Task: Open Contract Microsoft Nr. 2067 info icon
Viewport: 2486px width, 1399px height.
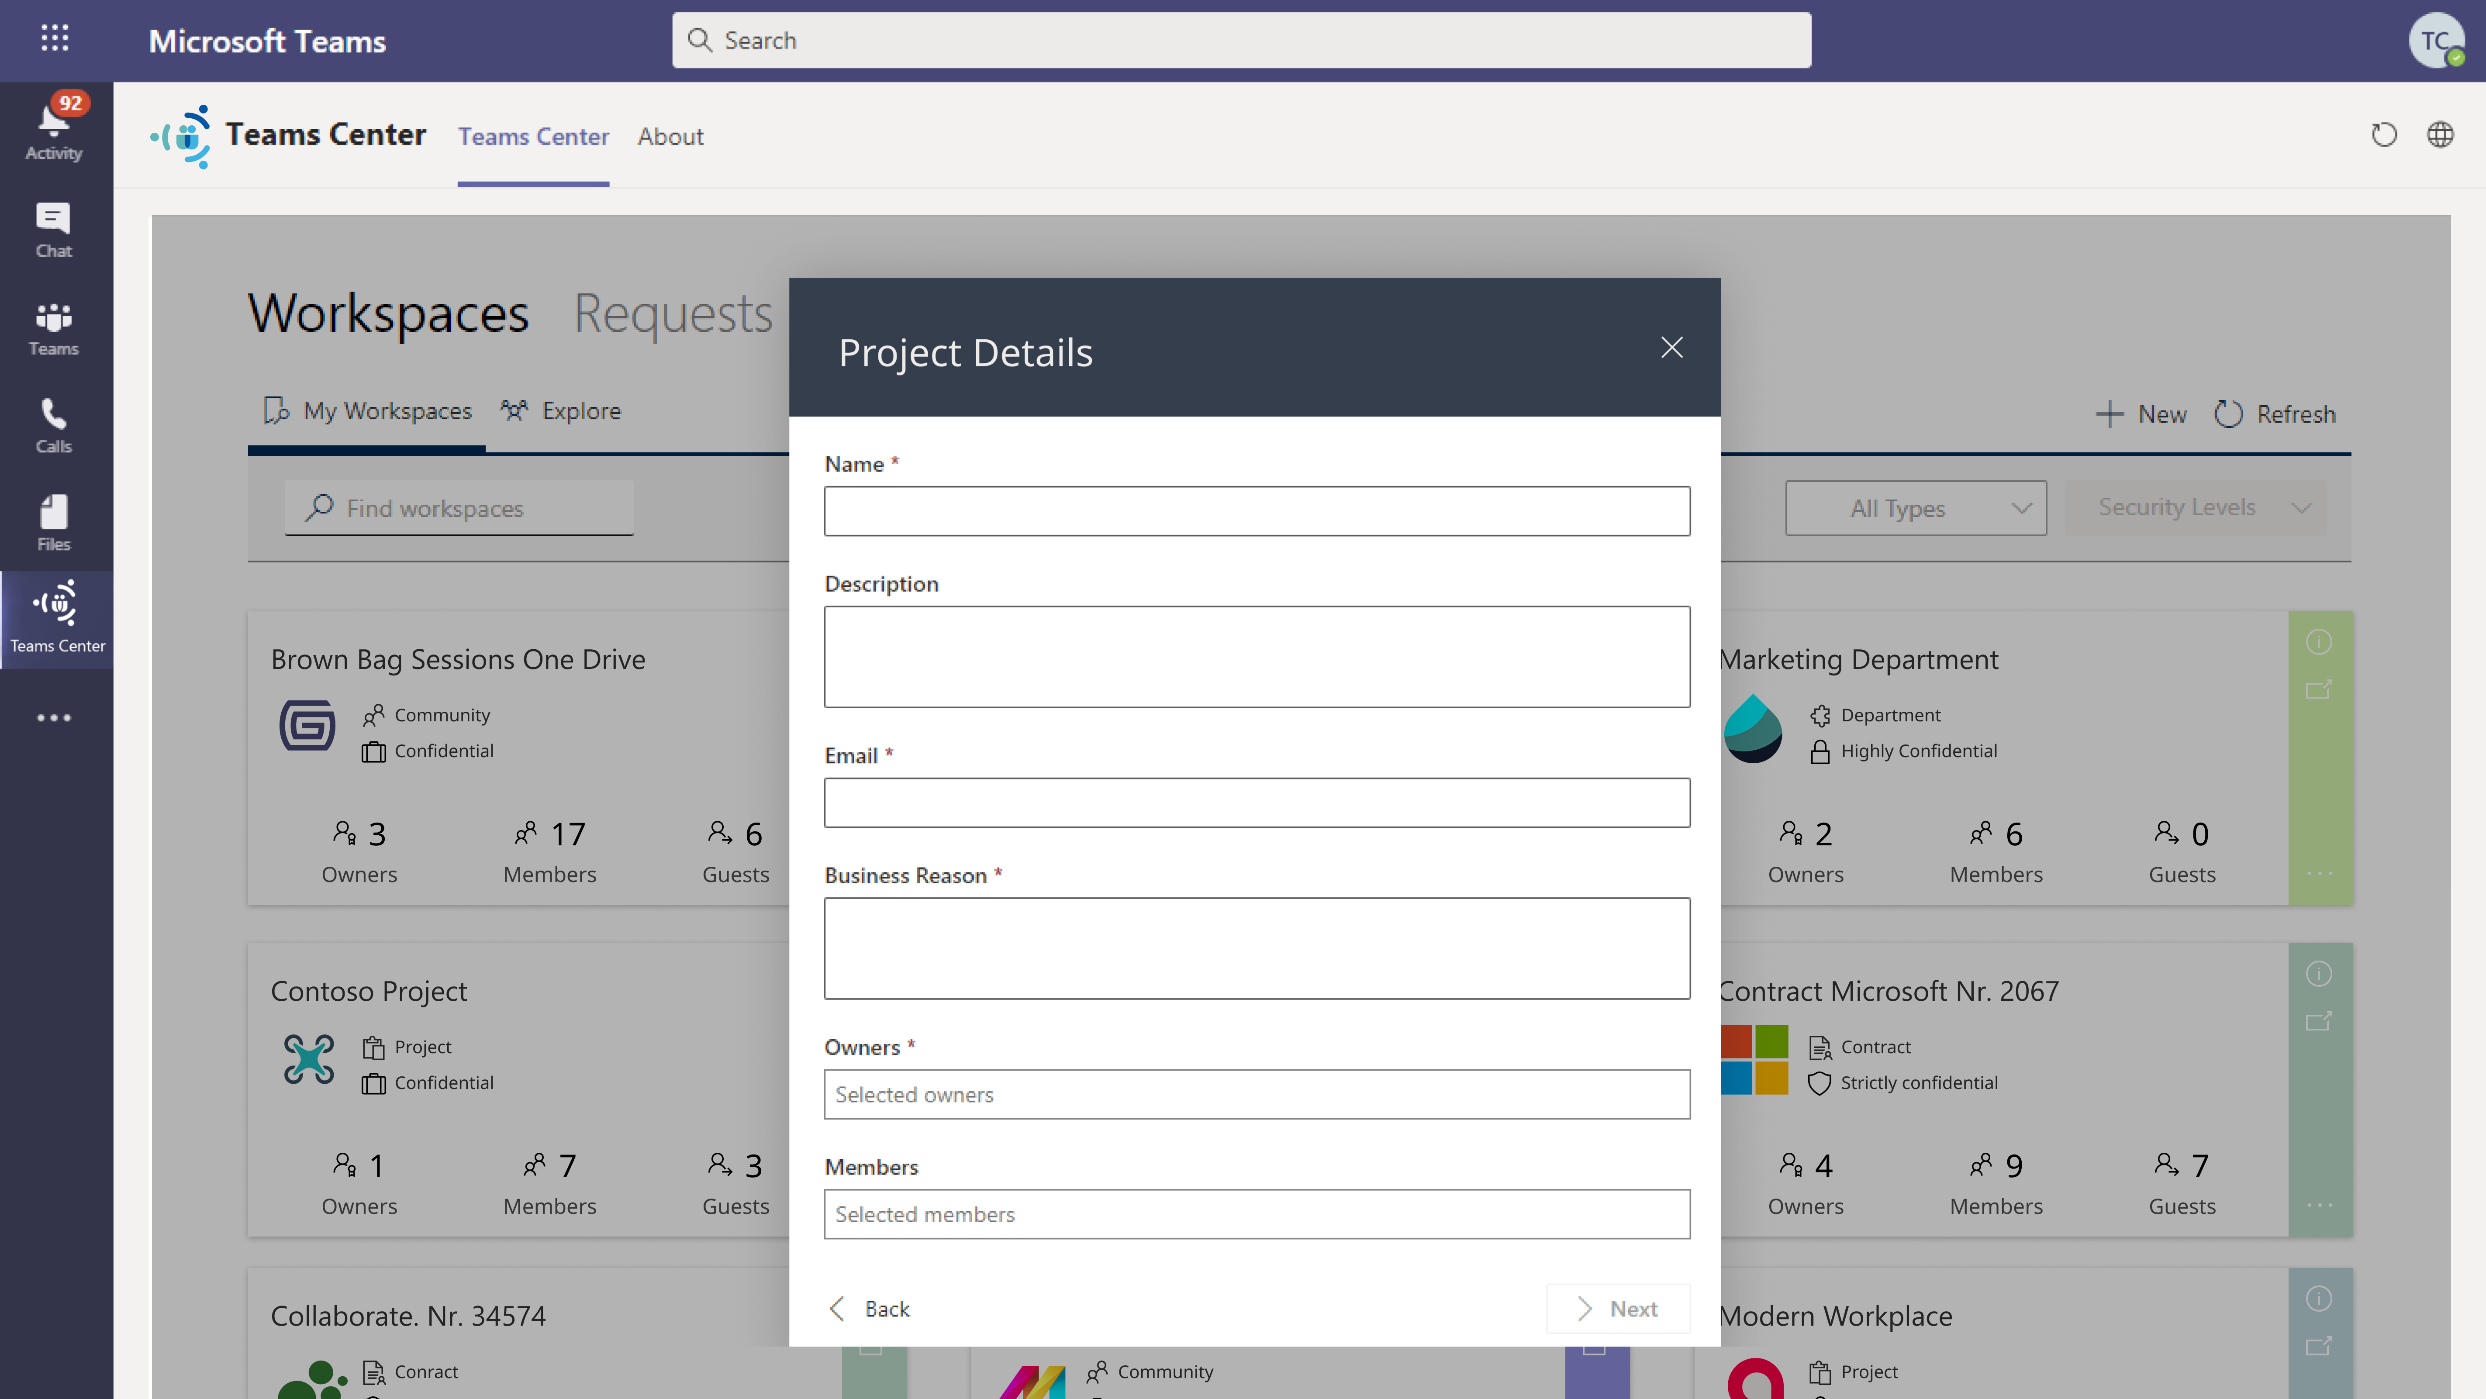Action: pos(2319,974)
